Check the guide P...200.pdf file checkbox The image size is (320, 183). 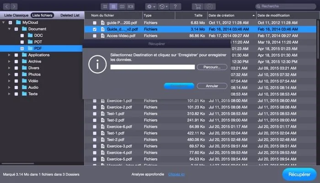pos(95,23)
